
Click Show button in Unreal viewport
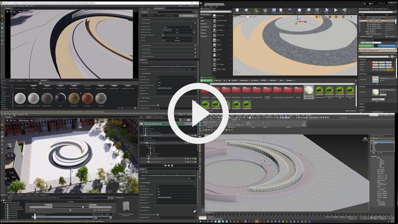tap(255, 17)
